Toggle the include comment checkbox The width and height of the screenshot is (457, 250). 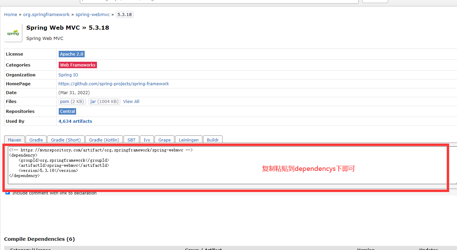coord(8,193)
